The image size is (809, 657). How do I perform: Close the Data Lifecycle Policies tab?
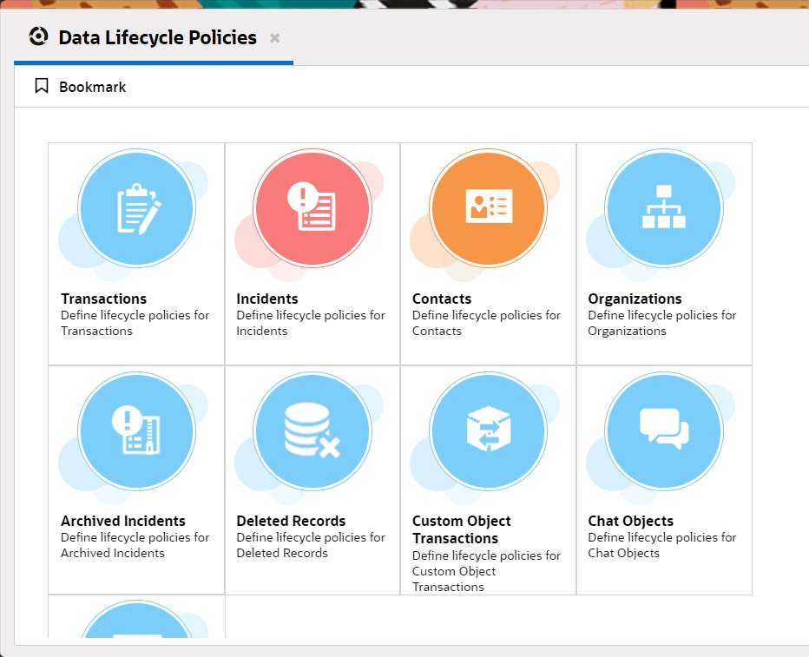coord(275,37)
